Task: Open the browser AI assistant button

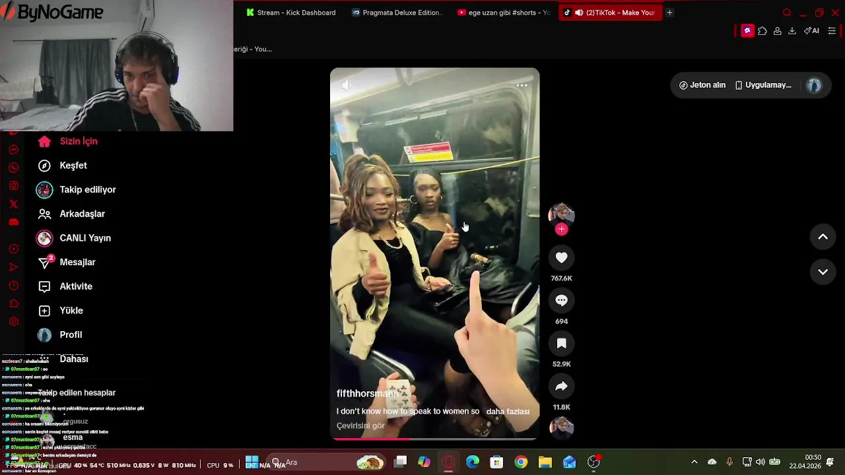Action: pos(811,30)
